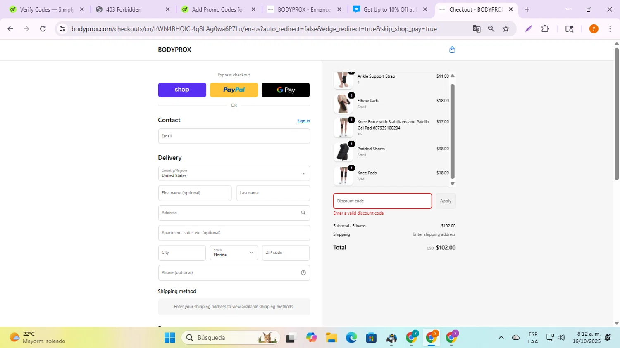Screen dimensions: 620x348
Task: Click the Knee Pads product thumbnail
Action: point(343,176)
